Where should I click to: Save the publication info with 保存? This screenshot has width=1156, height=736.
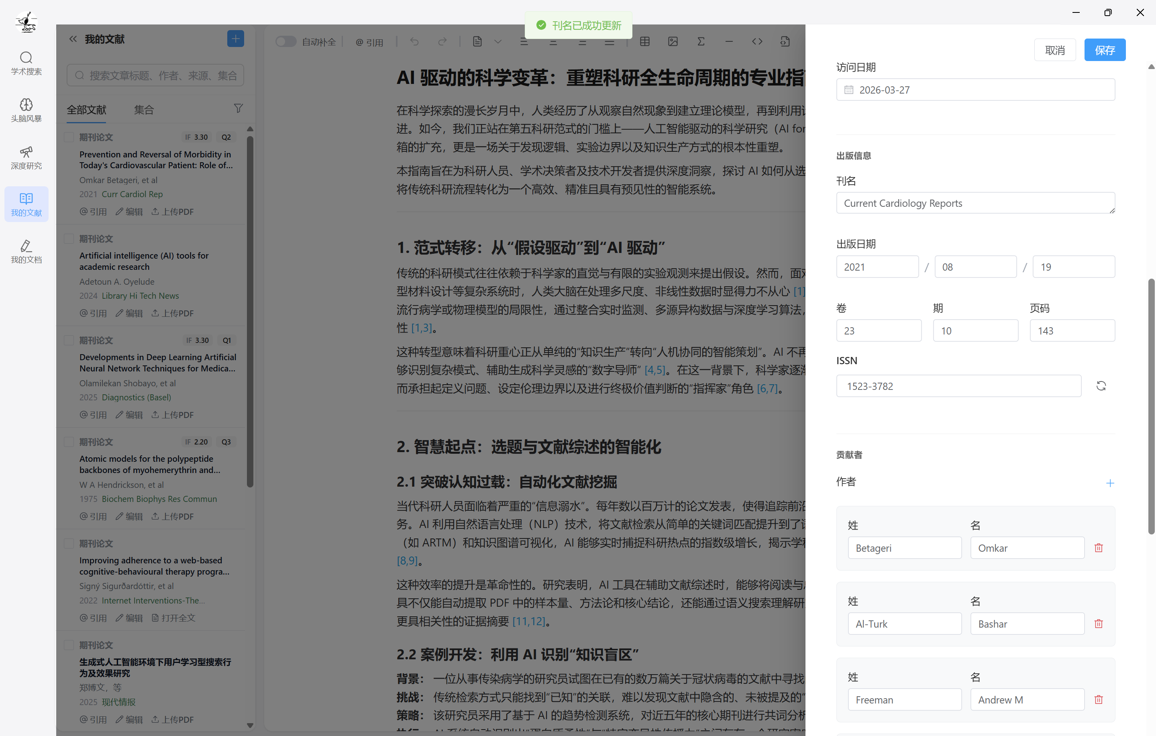click(1105, 49)
